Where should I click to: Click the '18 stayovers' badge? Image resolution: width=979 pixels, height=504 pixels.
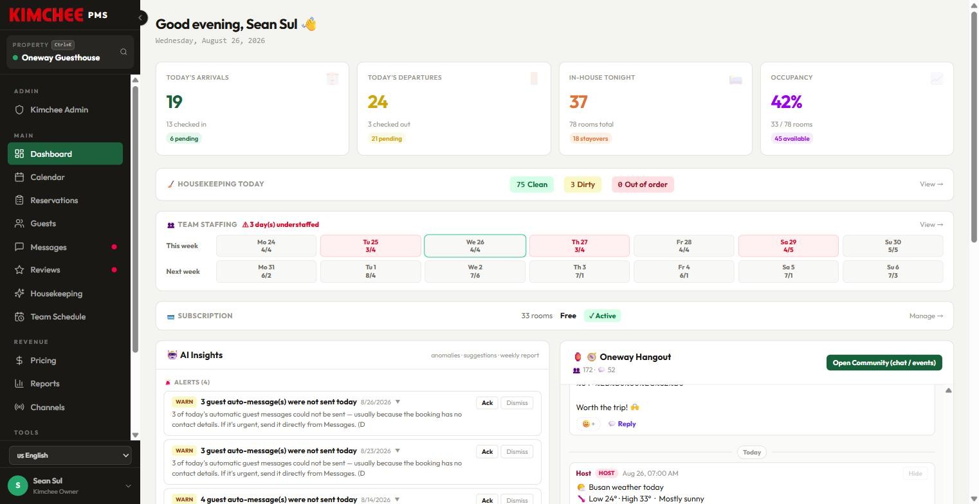(590, 139)
